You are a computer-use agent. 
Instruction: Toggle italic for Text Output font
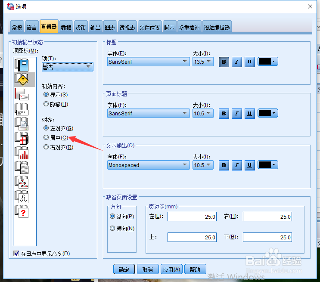(x=237, y=165)
